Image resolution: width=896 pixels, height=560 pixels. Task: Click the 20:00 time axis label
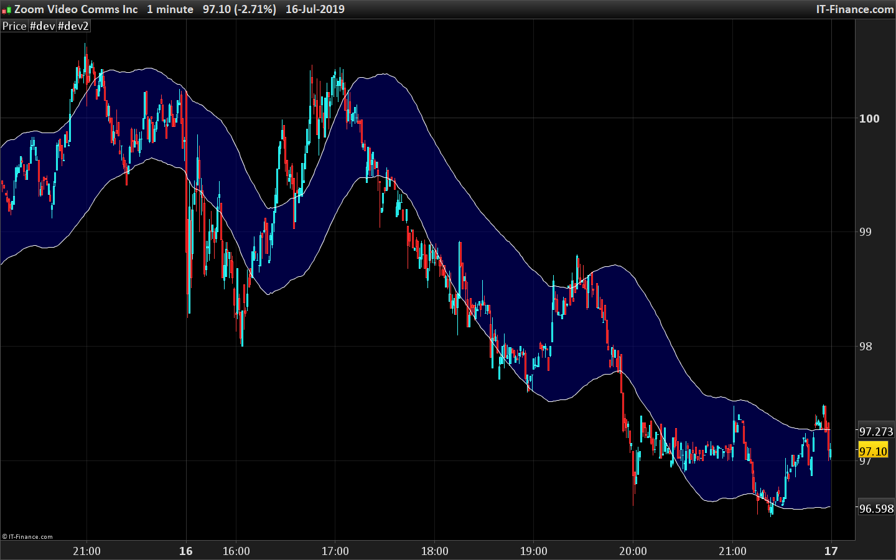pos(633,551)
